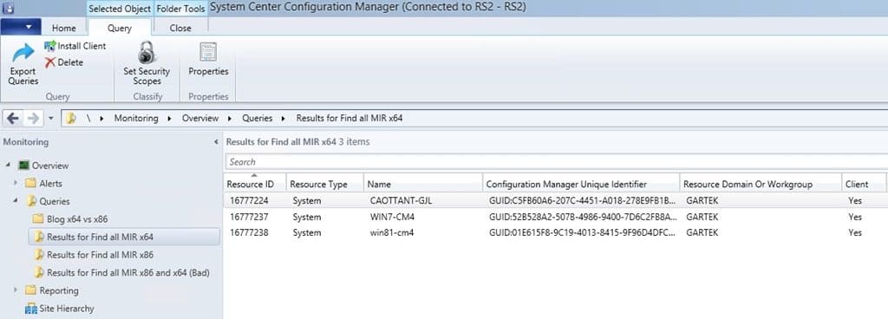Viewport: 888px width, 319px height.
Task: Click the Set Security Scopes padlock icon
Action: point(147,53)
